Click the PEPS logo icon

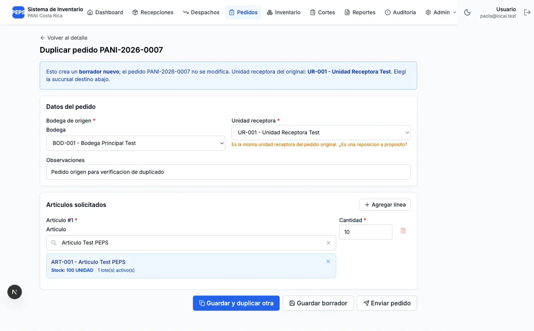coord(18,12)
